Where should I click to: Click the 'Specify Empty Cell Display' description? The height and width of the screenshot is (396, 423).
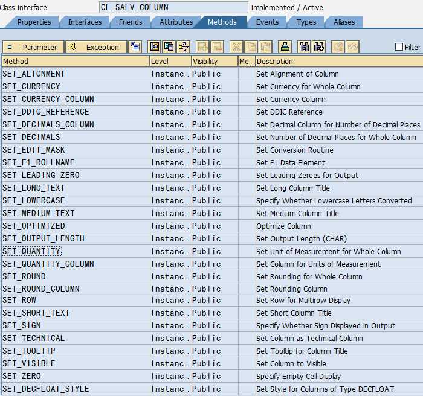[x=339, y=376]
